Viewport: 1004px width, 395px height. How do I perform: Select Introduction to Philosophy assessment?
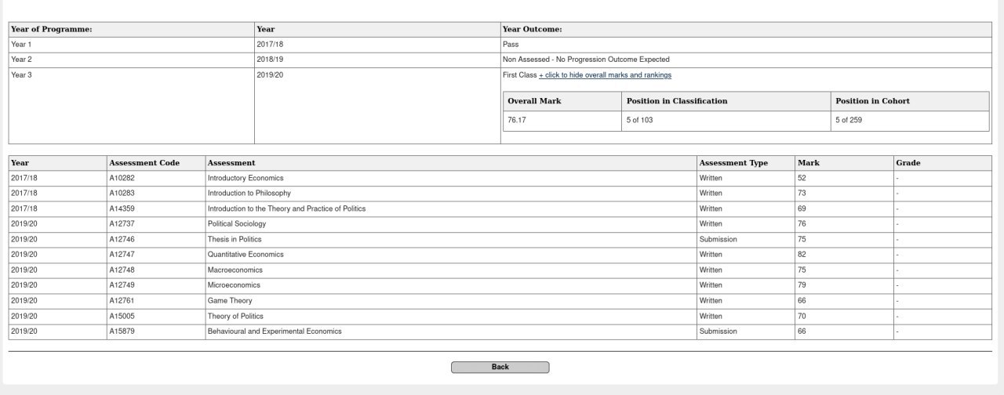[x=249, y=194]
